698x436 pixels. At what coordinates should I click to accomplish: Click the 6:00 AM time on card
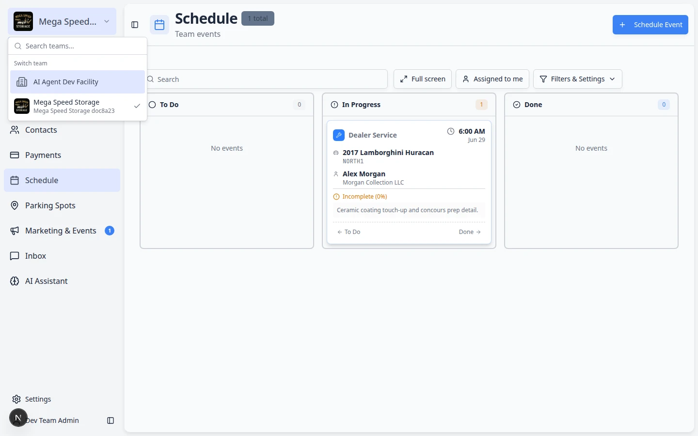472,131
